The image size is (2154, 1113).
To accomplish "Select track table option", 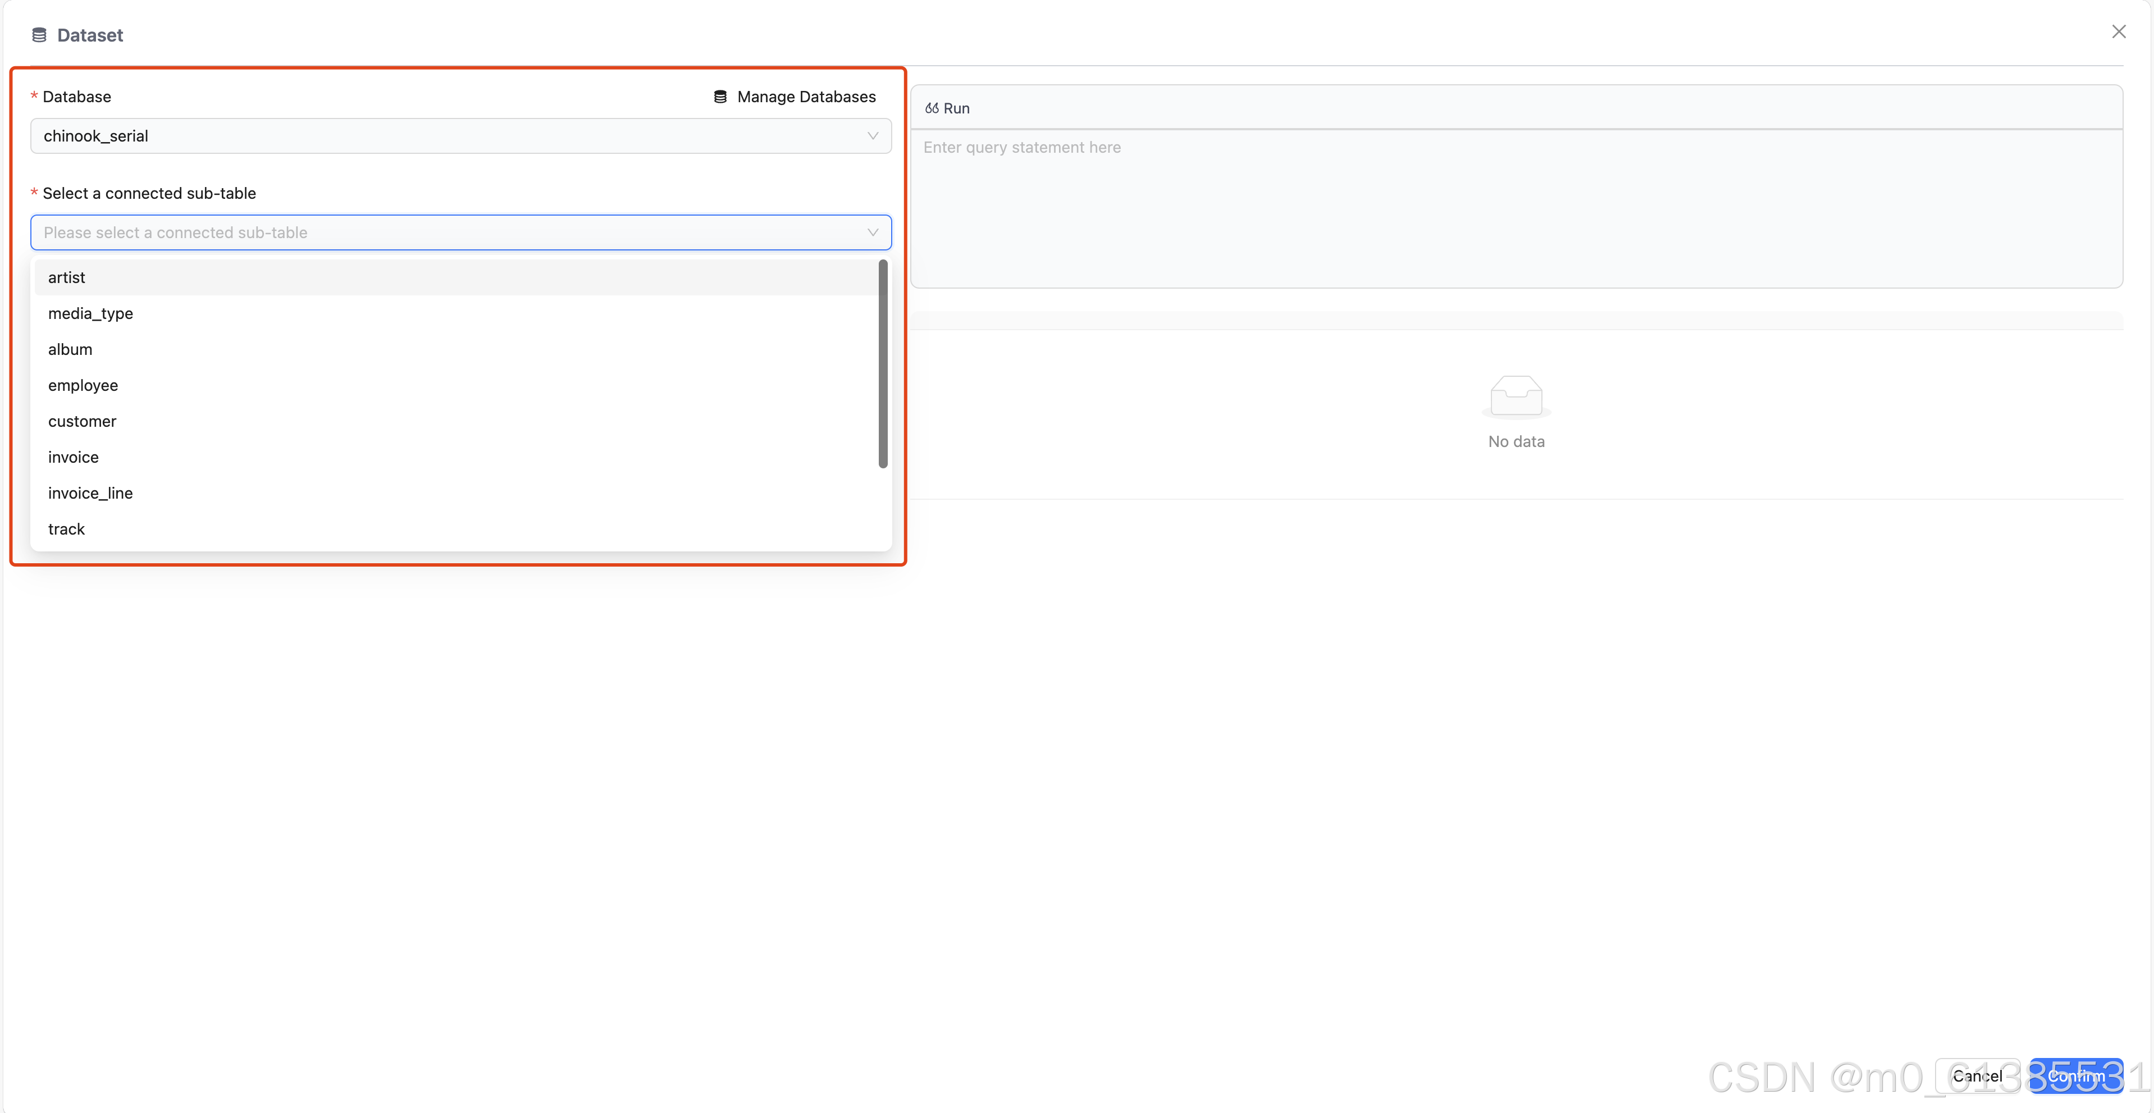I will coord(67,530).
